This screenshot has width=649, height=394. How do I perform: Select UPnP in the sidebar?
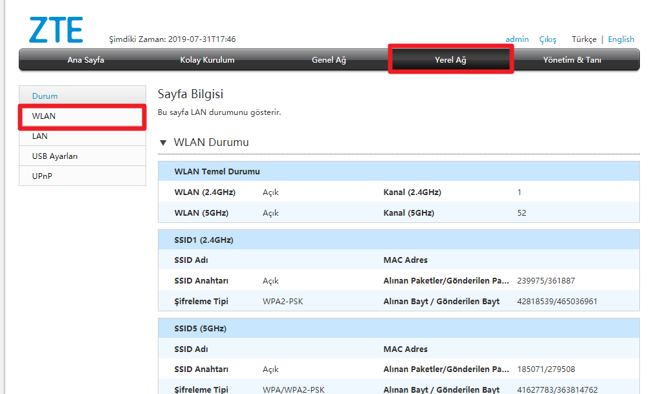point(42,176)
